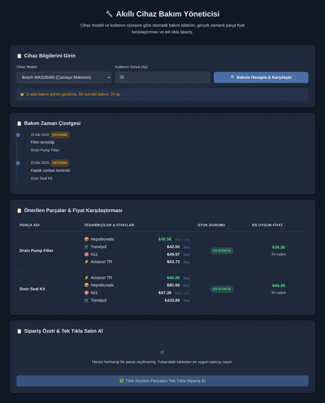
Task: Click the Hepsiburada box icon in Drain Pump Filter row
Action: 87,239
